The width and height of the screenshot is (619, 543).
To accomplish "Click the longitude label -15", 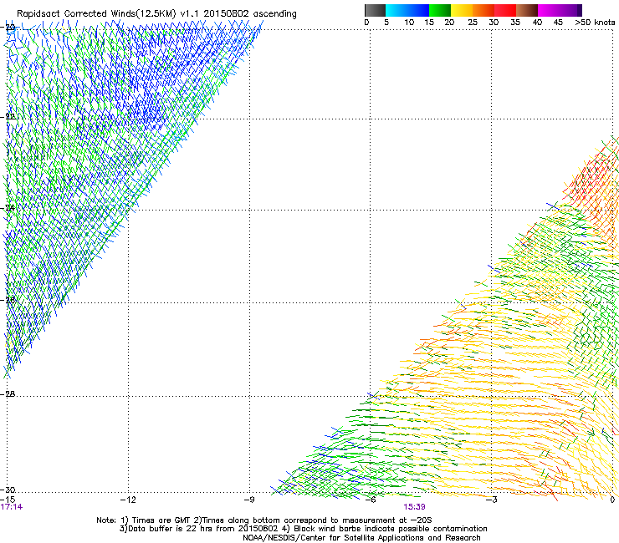I will [8, 500].
